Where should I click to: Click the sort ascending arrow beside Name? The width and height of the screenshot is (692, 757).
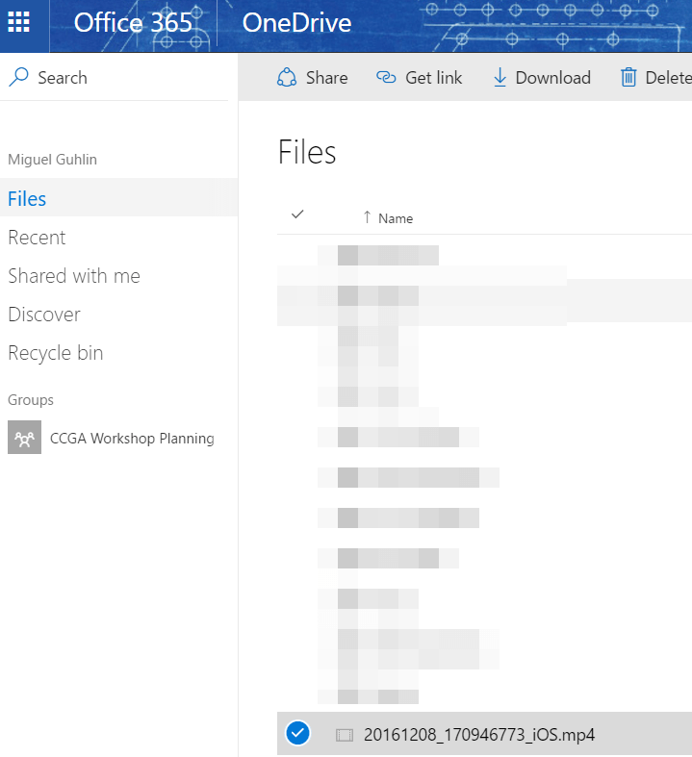[x=367, y=217]
